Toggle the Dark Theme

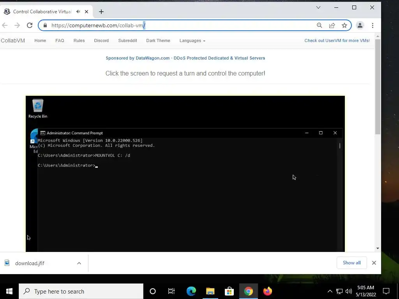(158, 40)
